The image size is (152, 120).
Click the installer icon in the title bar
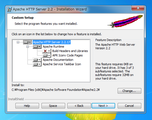coord(9,9)
